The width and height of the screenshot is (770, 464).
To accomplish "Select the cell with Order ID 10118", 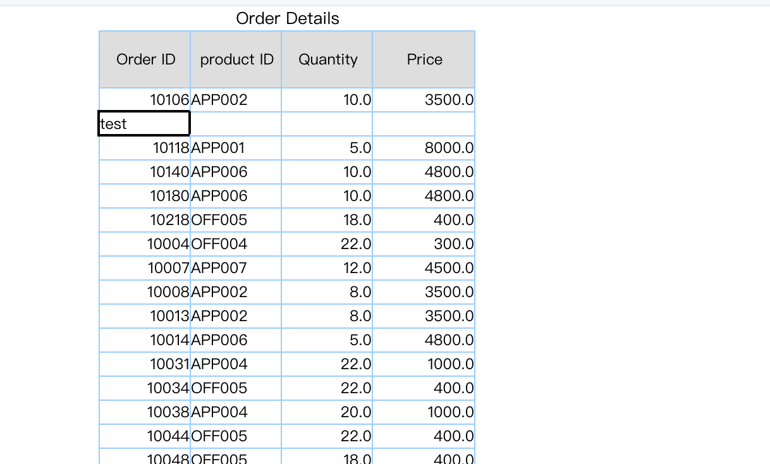I will click(x=145, y=147).
